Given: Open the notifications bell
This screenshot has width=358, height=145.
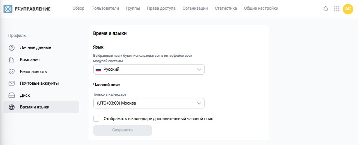Looking at the screenshot, I should 326,9.
